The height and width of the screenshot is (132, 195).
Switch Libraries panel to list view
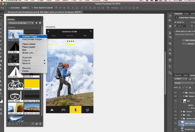coord(40,23)
